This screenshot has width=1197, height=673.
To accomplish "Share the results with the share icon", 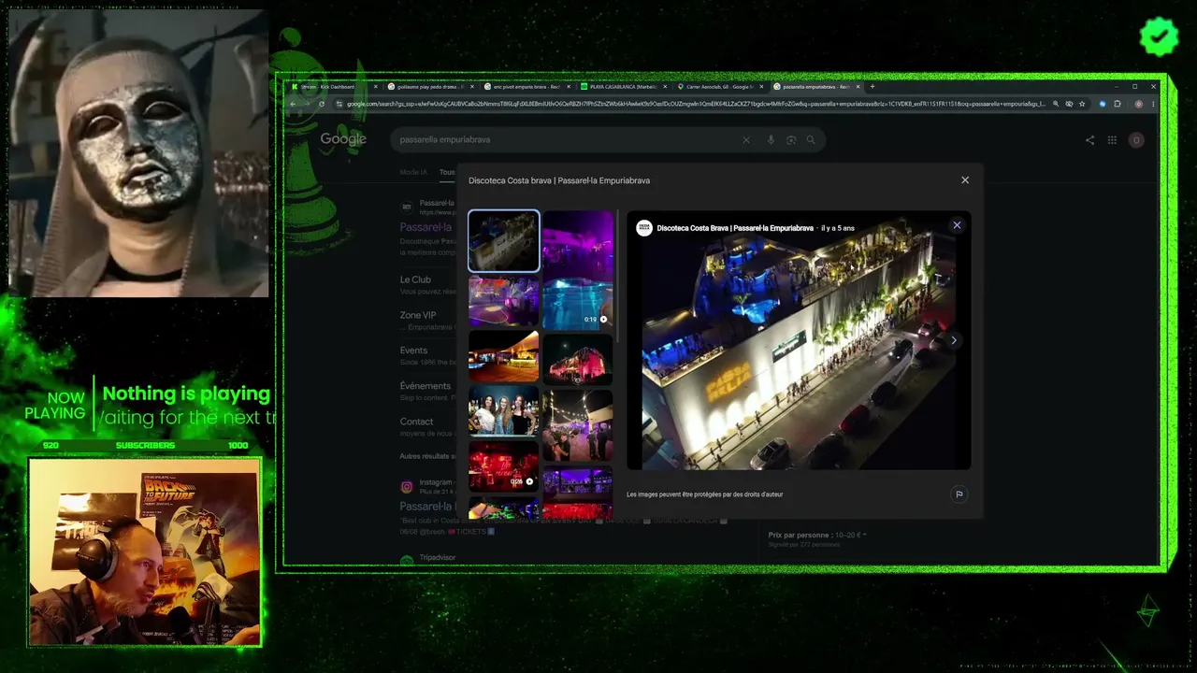I will coord(1089,140).
